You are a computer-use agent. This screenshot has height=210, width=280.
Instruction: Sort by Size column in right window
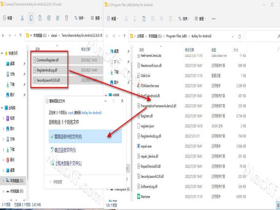[x=236, y=50]
